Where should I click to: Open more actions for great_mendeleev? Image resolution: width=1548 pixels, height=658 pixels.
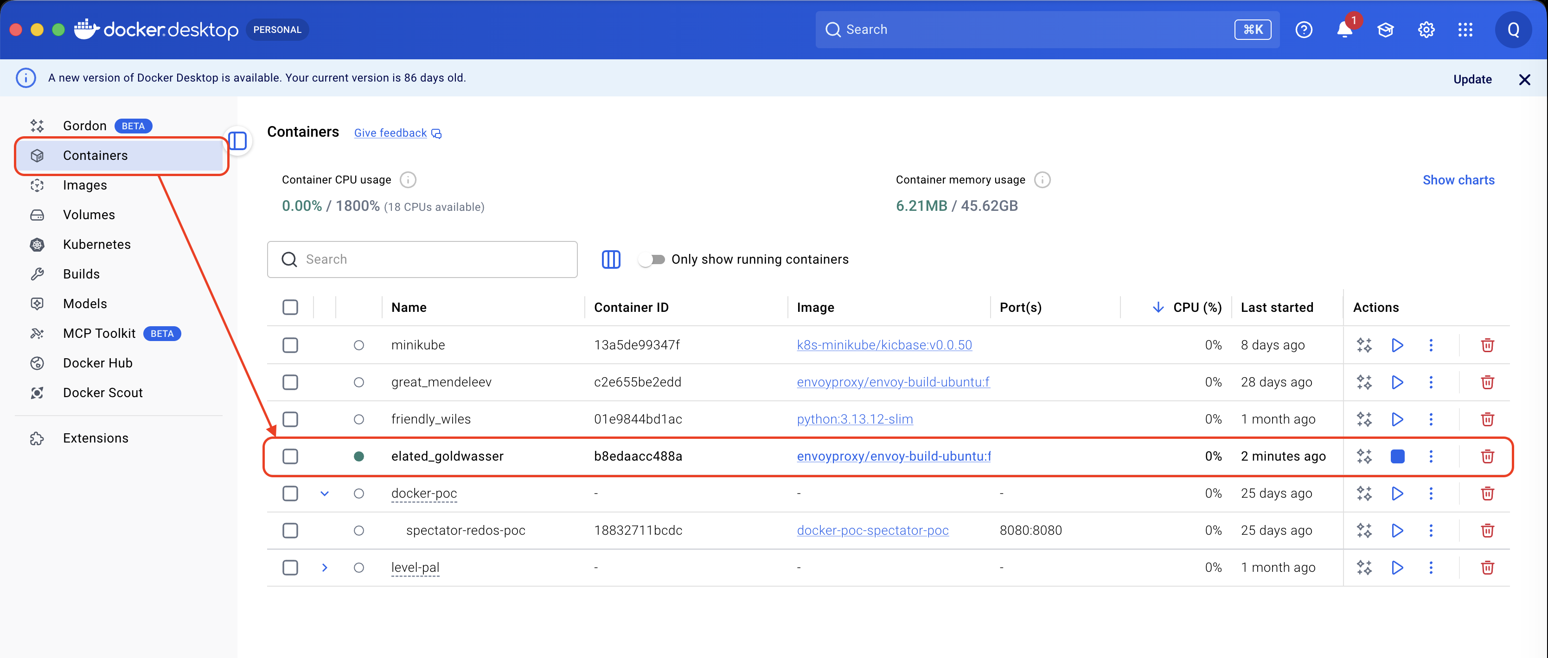pyautogui.click(x=1431, y=382)
